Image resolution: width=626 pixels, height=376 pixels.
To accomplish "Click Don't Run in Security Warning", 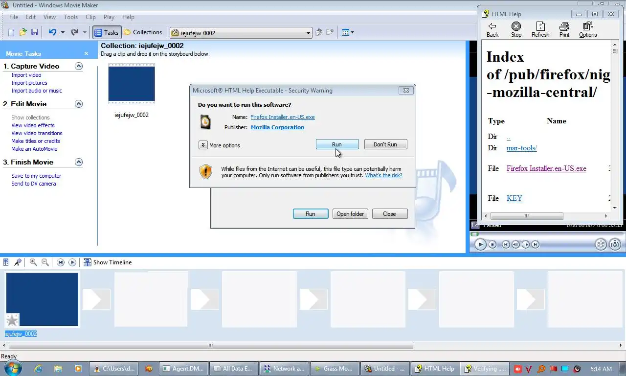I will (385, 144).
